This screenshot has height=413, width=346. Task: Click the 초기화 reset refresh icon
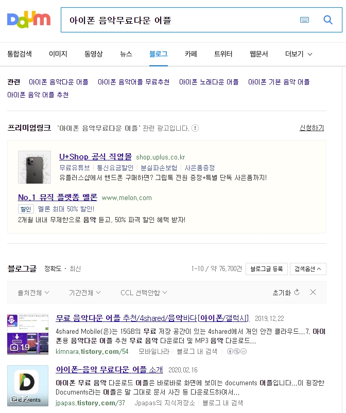[297, 292]
